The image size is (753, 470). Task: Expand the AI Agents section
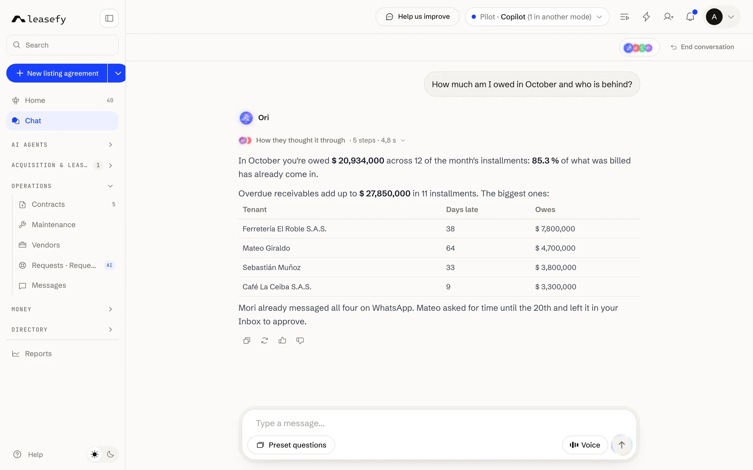[62, 145]
